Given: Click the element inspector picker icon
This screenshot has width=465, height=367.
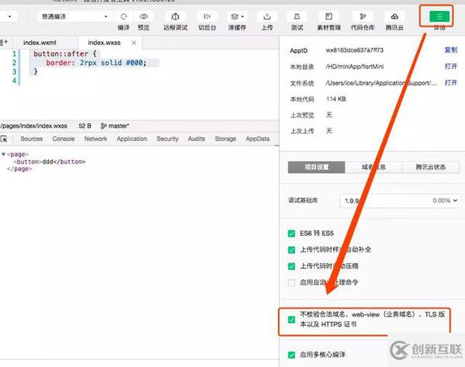Looking at the screenshot, I should click(x=4, y=139).
